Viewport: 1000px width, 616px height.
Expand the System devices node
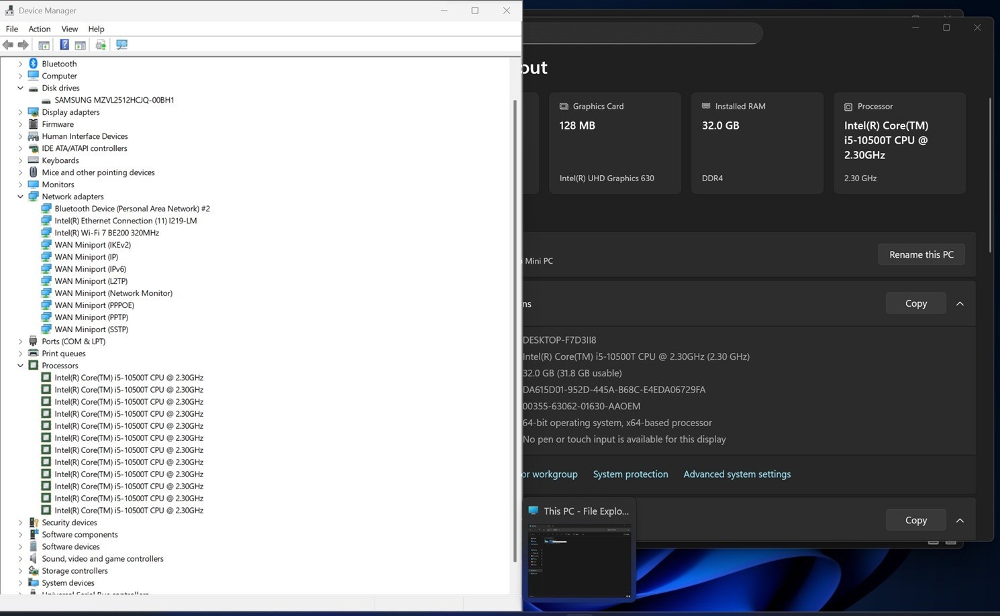pyautogui.click(x=20, y=583)
